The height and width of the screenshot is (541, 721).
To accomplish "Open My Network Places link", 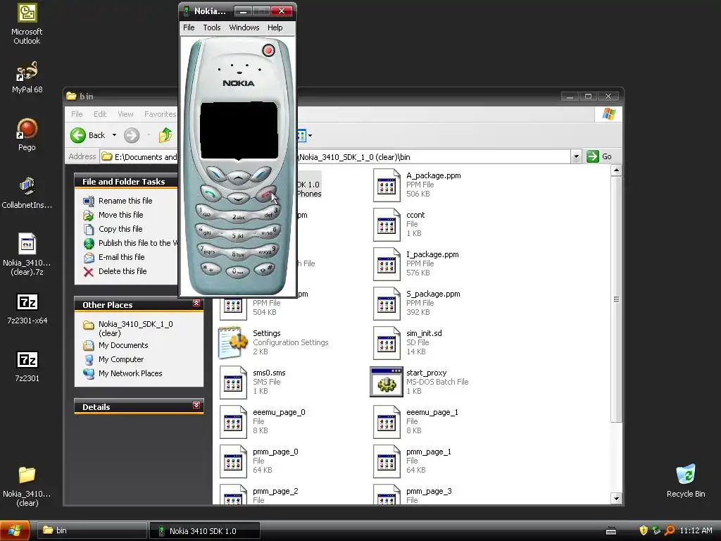I will coord(130,373).
